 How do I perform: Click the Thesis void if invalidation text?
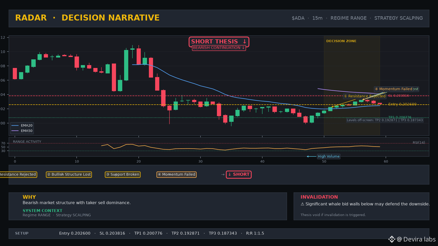(x=333, y=215)
